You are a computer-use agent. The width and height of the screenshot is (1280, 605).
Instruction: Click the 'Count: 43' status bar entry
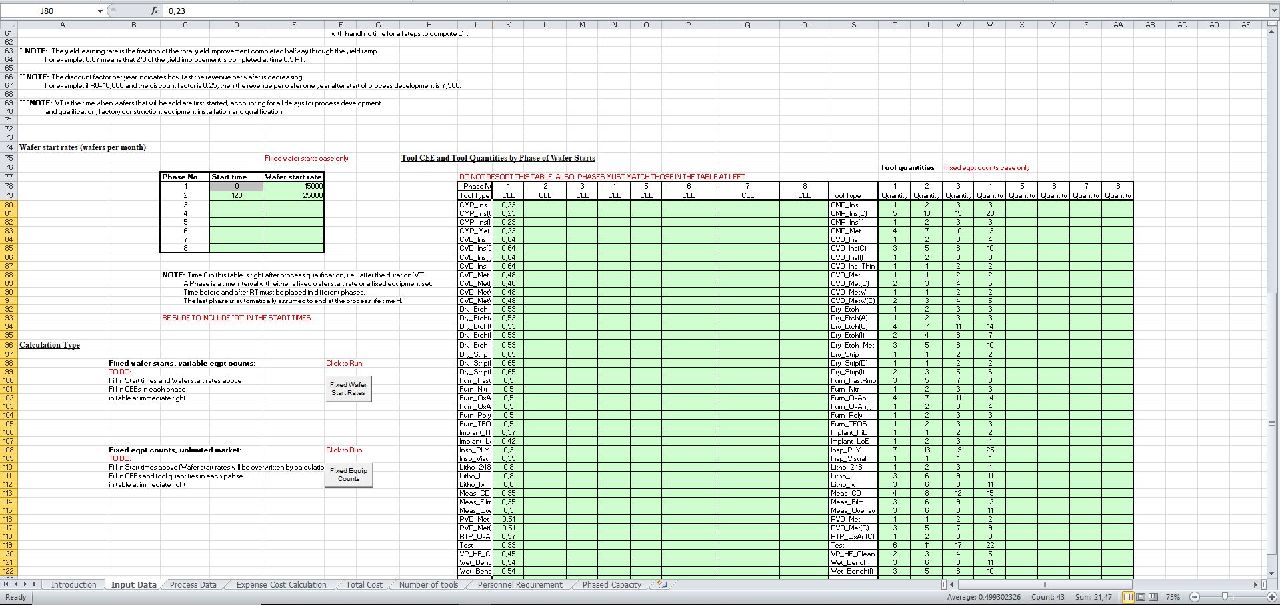1048,597
